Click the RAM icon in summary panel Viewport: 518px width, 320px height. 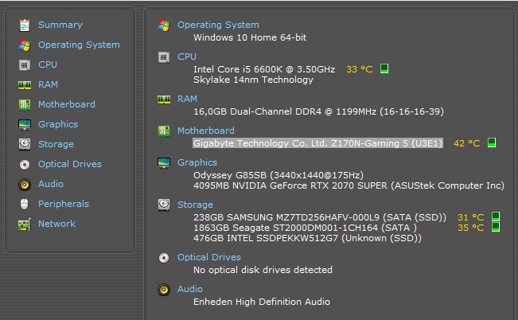(164, 100)
